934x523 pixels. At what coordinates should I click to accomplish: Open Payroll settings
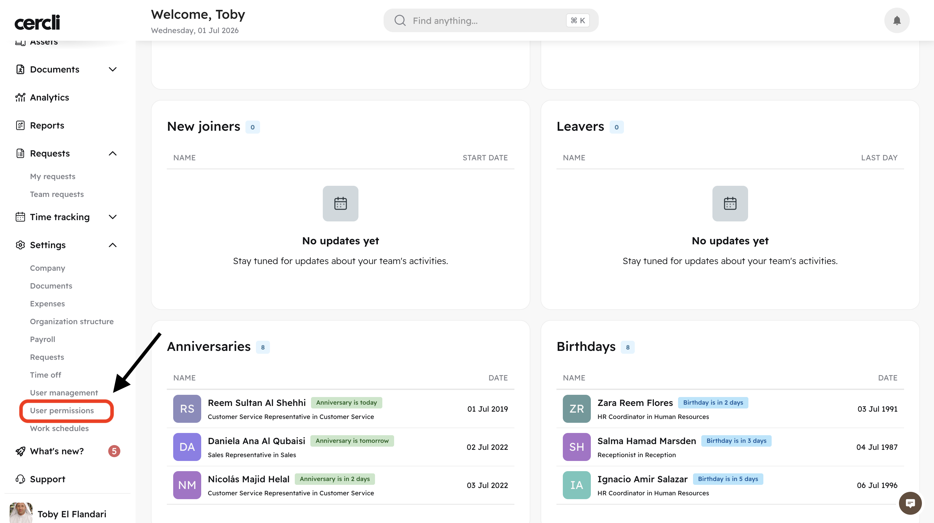pyautogui.click(x=42, y=339)
